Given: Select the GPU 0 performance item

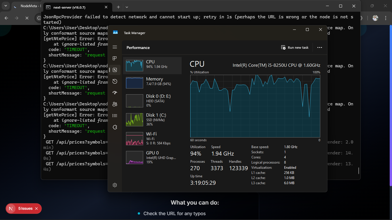Looking at the screenshot, I should (x=152, y=157).
